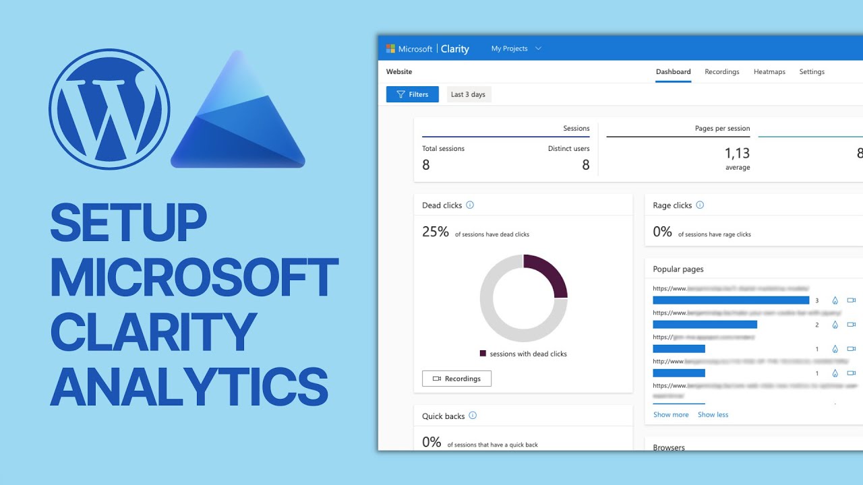Expand the chevron beside My Projects
The height and width of the screenshot is (485, 863).
pyautogui.click(x=538, y=48)
